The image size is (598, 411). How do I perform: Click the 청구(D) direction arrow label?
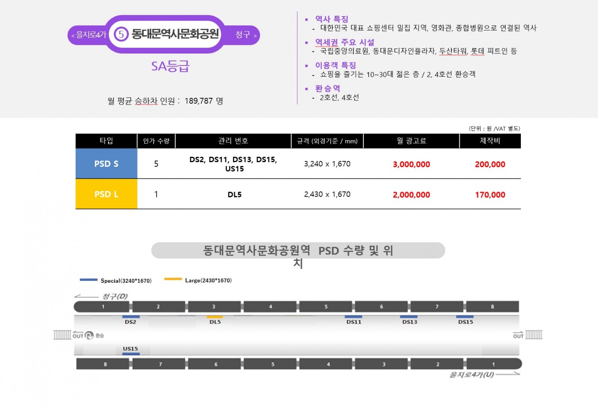(x=101, y=296)
